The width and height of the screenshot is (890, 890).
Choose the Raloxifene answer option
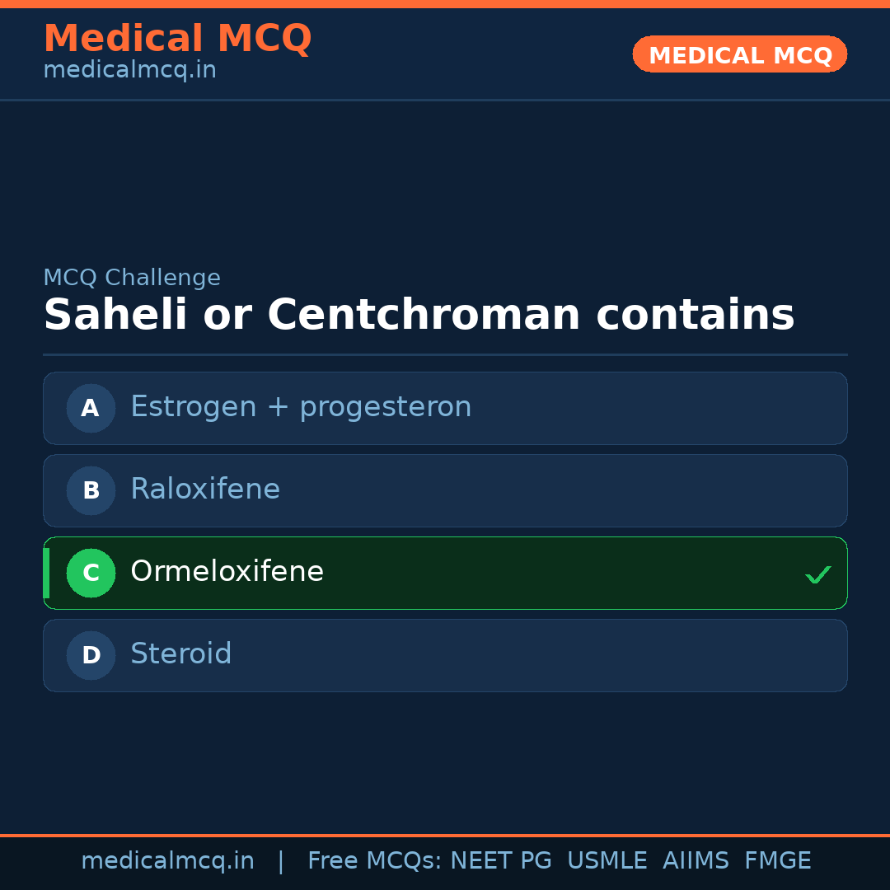[x=205, y=489]
